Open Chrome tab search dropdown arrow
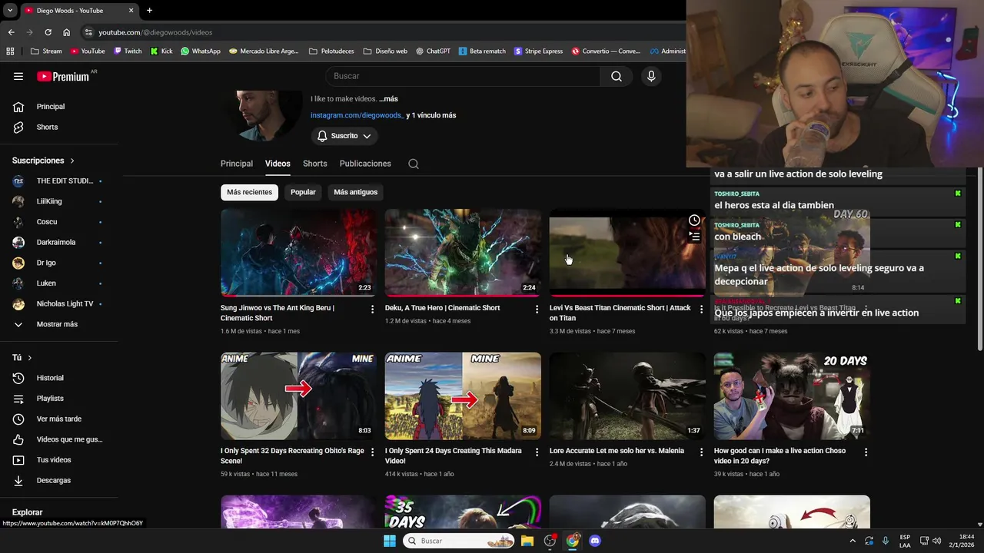Image resolution: width=984 pixels, height=553 pixels. click(x=10, y=10)
